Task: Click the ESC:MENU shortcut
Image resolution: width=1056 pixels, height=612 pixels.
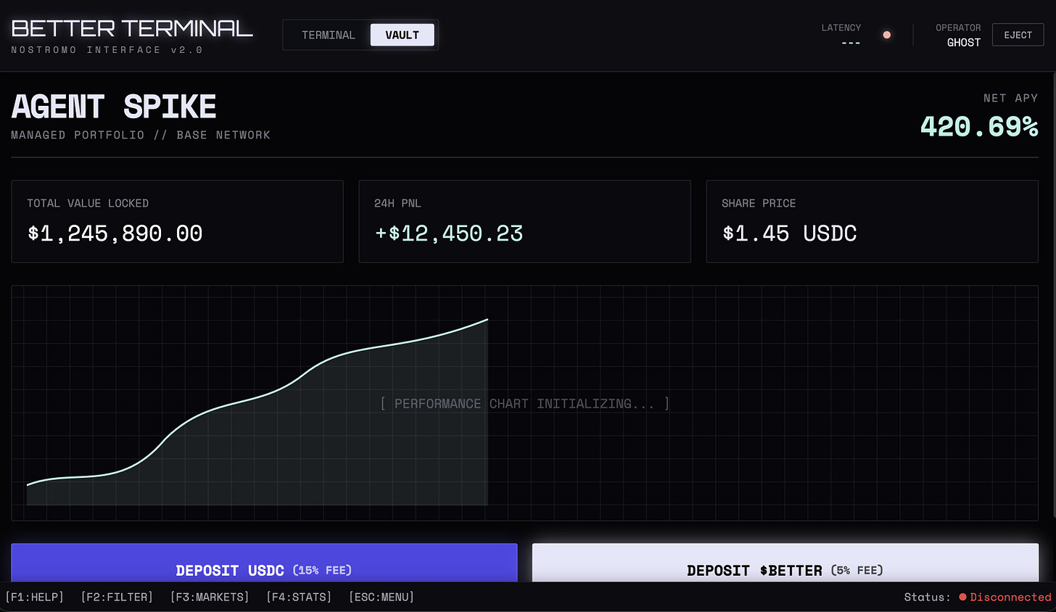Action: click(381, 597)
